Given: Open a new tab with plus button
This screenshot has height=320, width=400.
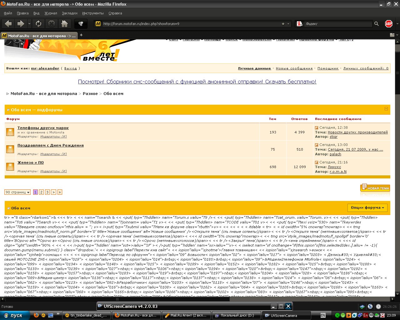Looking at the screenshot, I should pos(81,35).
